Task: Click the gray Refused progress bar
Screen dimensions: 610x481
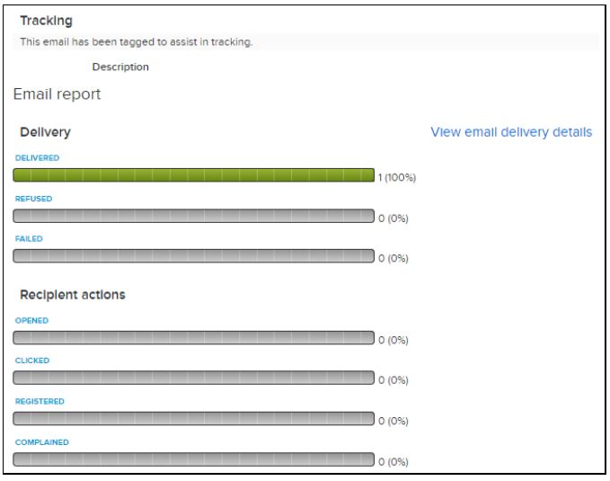Action: 193,216
